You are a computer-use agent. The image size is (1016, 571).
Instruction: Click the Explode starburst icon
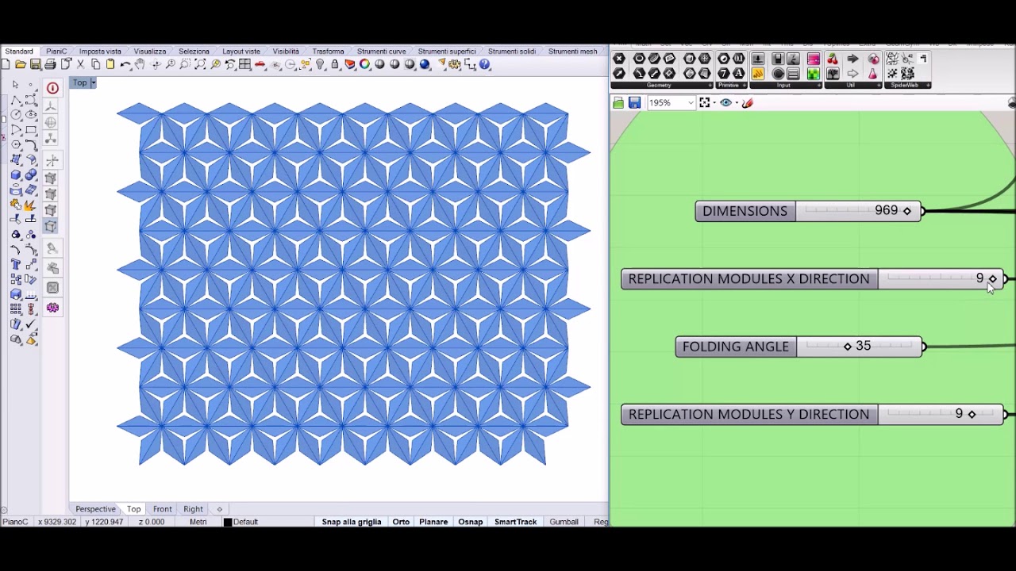point(30,205)
